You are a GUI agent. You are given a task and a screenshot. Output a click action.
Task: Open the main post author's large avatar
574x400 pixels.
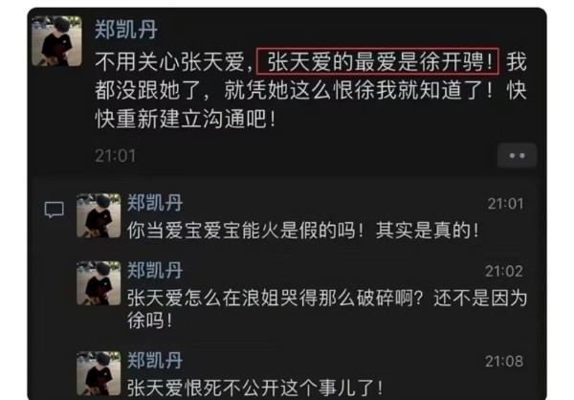point(56,41)
